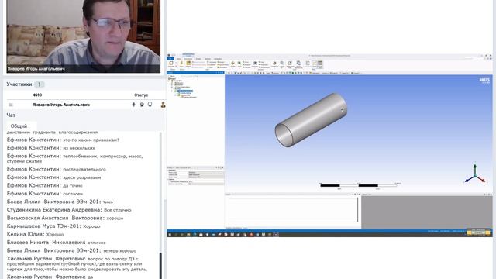Switch to the Home ribbon tab in ANSYS

click(178, 59)
